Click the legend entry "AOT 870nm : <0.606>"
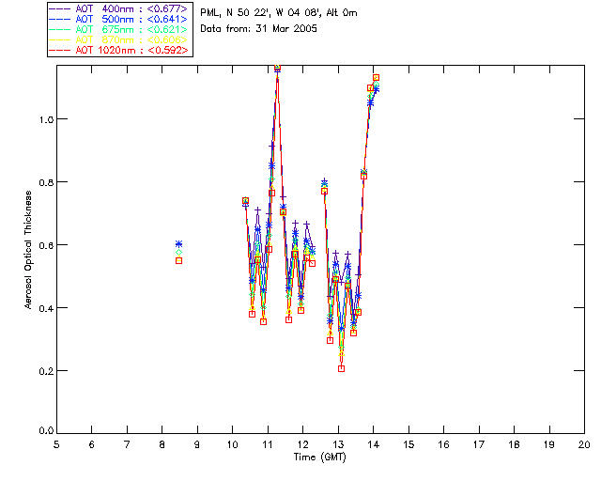This screenshot has height=481, width=601. click(119, 39)
